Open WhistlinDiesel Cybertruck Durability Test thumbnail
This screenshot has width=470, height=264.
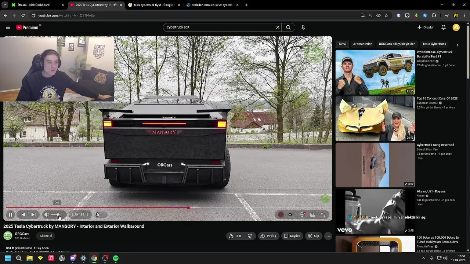click(x=375, y=72)
